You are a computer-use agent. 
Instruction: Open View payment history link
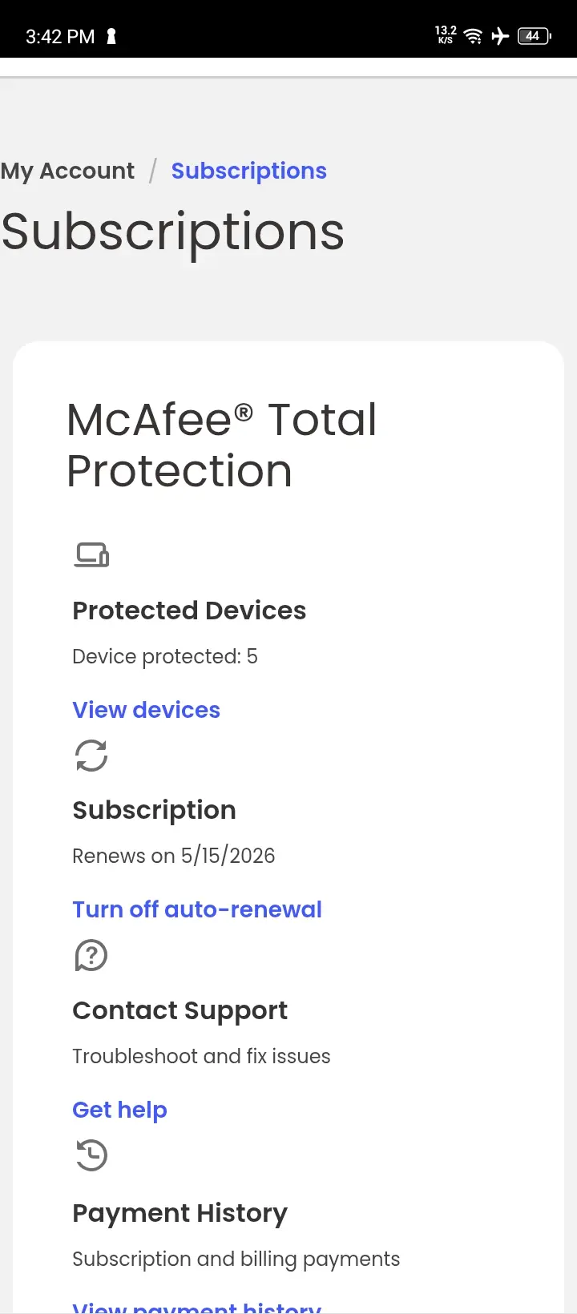[x=197, y=1307]
